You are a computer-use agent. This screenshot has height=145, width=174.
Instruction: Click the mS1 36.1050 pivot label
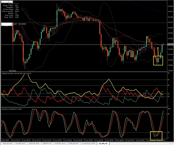point(19,24)
